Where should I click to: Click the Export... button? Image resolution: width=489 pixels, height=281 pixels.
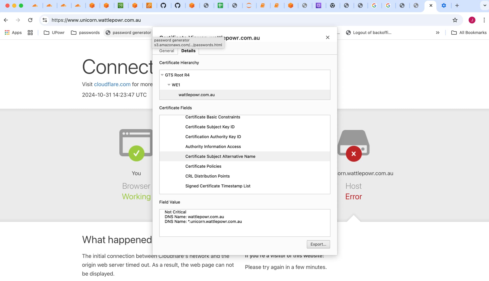click(318, 244)
